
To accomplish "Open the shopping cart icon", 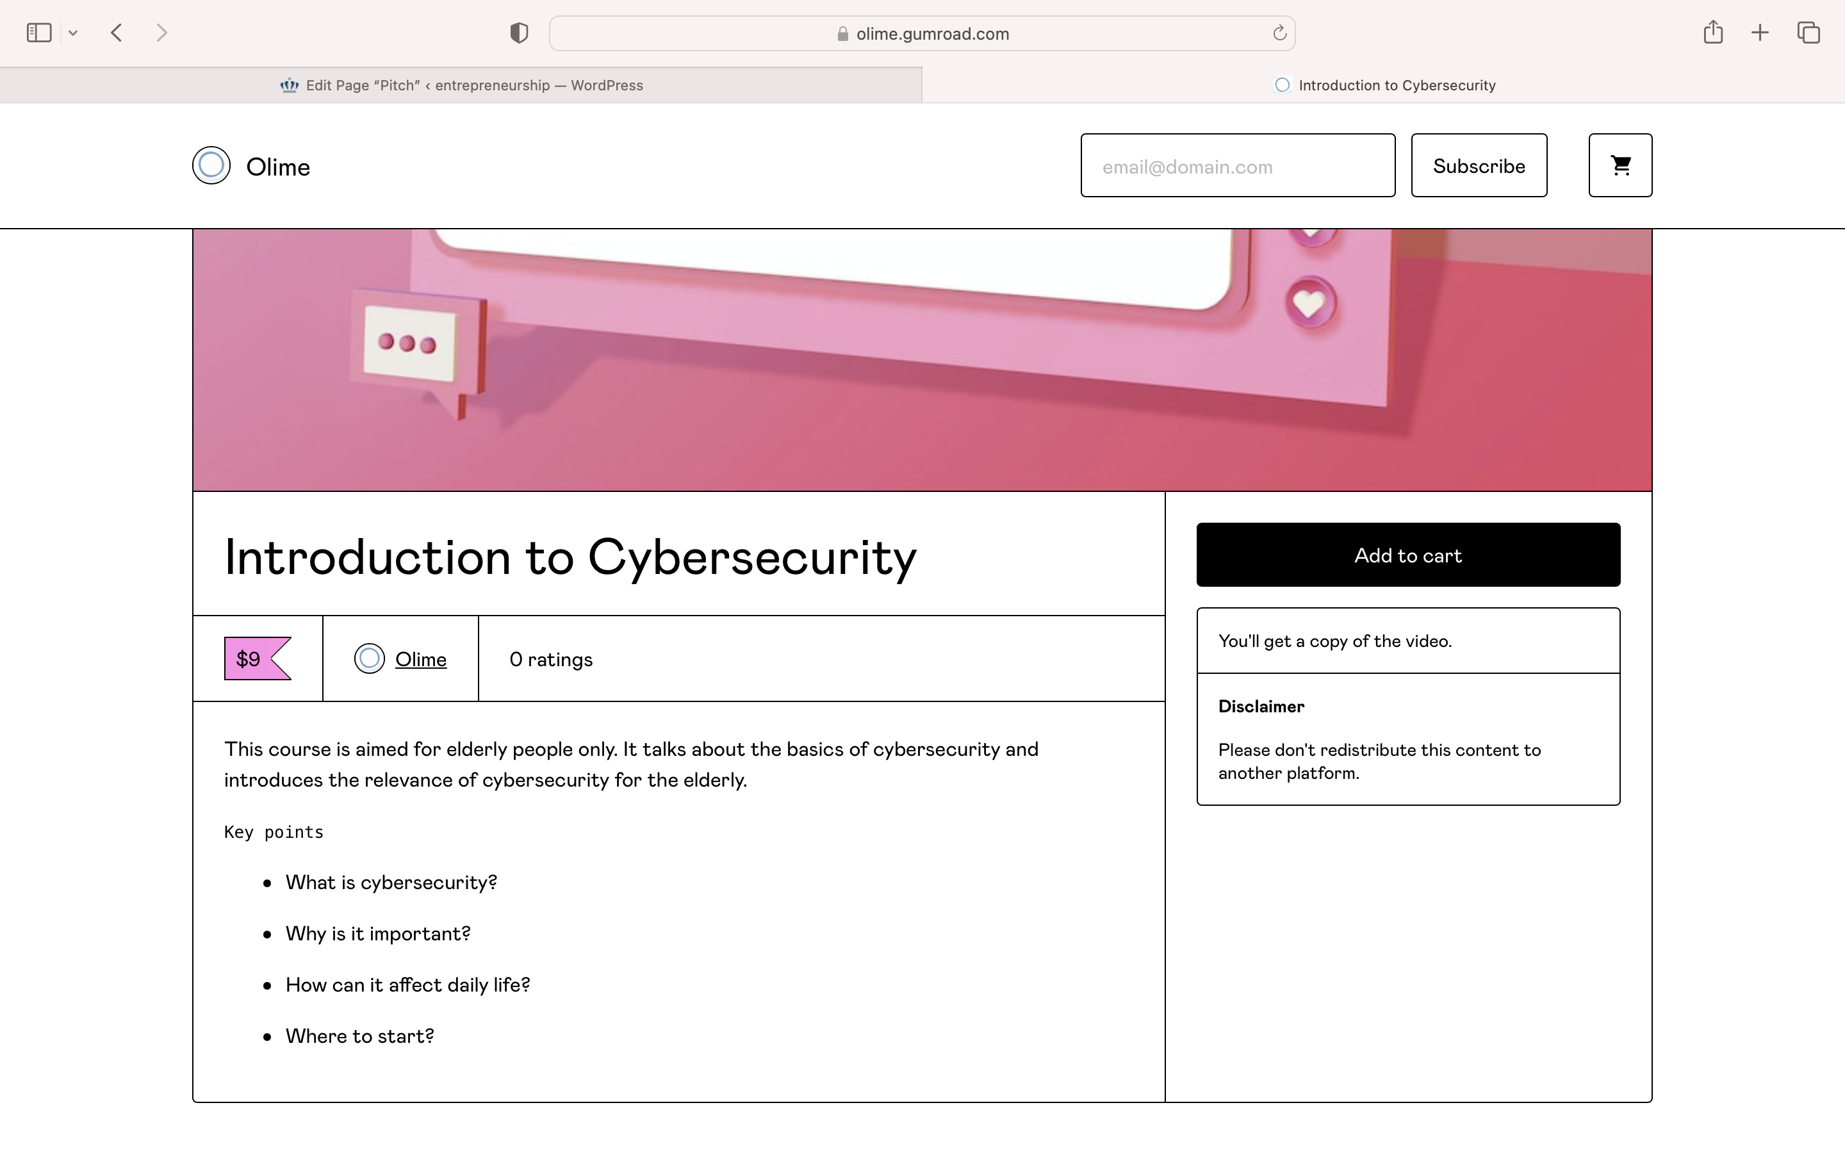I will click(x=1620, y=165).
